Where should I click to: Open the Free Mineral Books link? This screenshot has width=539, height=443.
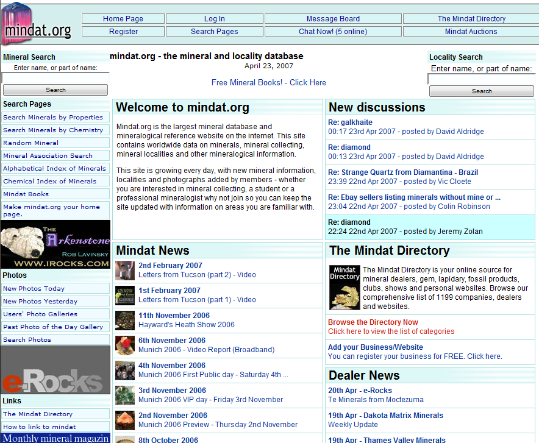click(269, 82)
